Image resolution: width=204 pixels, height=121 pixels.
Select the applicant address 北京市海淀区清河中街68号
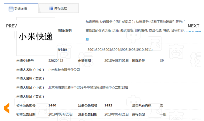coord(67,88)
